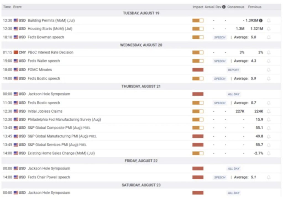Click the bell icon for Building Permits
This screenshot has width=283, height=203.
pyautogui.click(x=268, y=21)
